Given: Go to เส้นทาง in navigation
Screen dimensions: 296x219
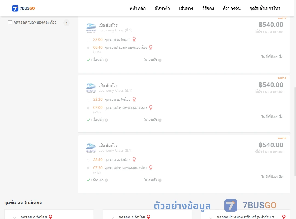Looking at the screenshot, I should (186, 8).
